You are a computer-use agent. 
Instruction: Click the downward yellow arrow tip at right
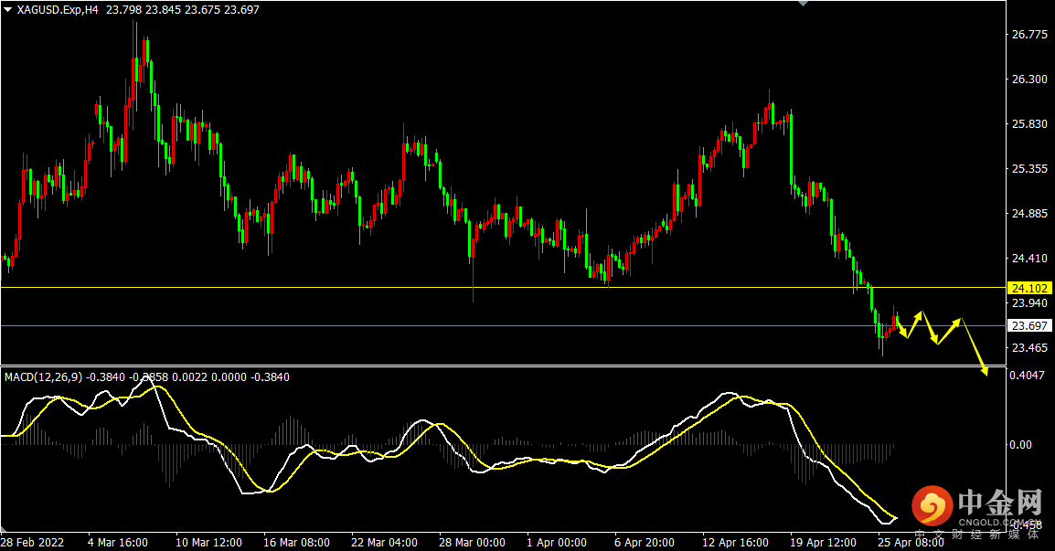986,370
